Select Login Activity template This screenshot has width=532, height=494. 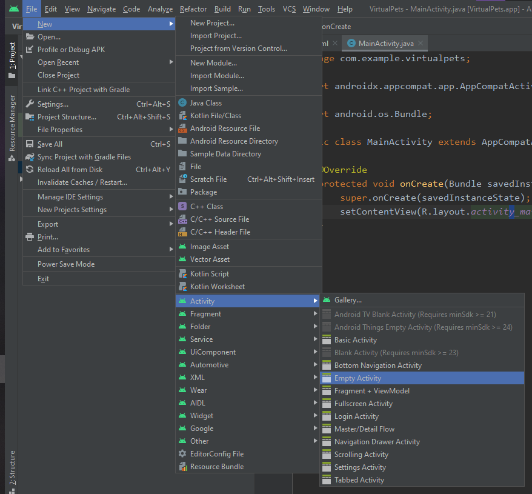tap(356, 416)
